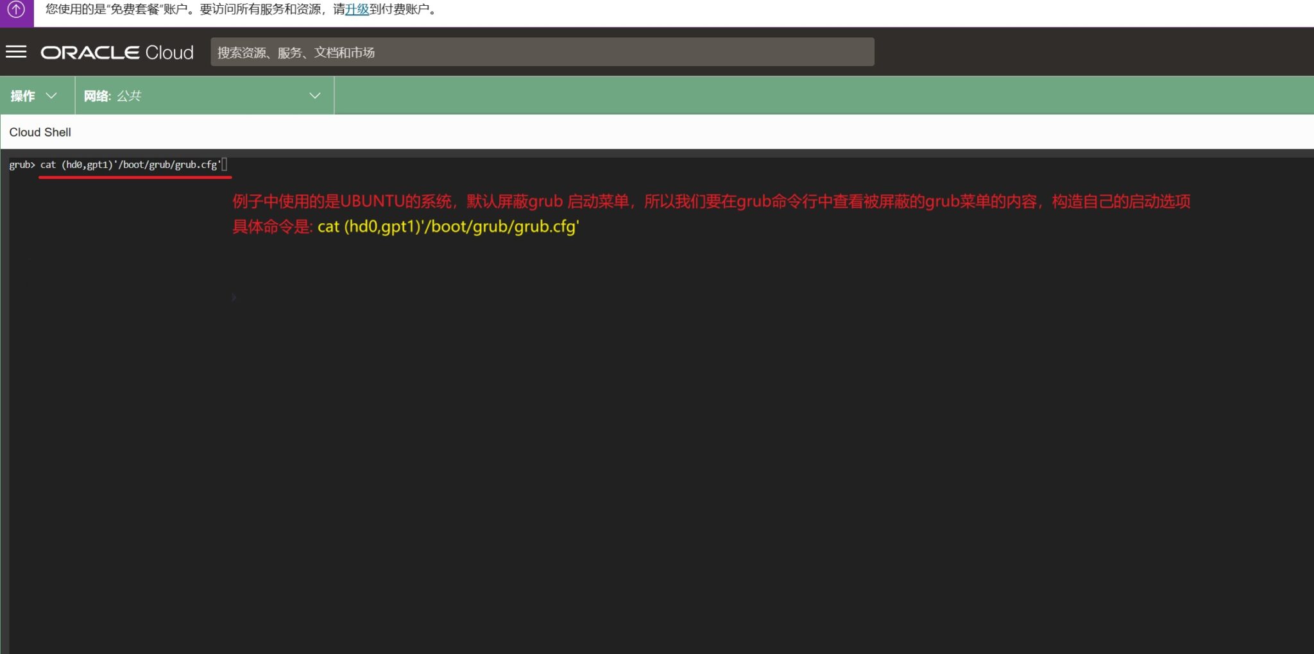Click the faint arrow marker in the terminal
This screenshot has height=654, width=1314.
(234, 298)
